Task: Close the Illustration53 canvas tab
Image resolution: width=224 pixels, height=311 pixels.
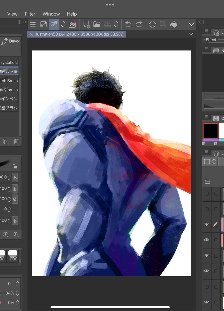Action: click(x=31, y=34)
